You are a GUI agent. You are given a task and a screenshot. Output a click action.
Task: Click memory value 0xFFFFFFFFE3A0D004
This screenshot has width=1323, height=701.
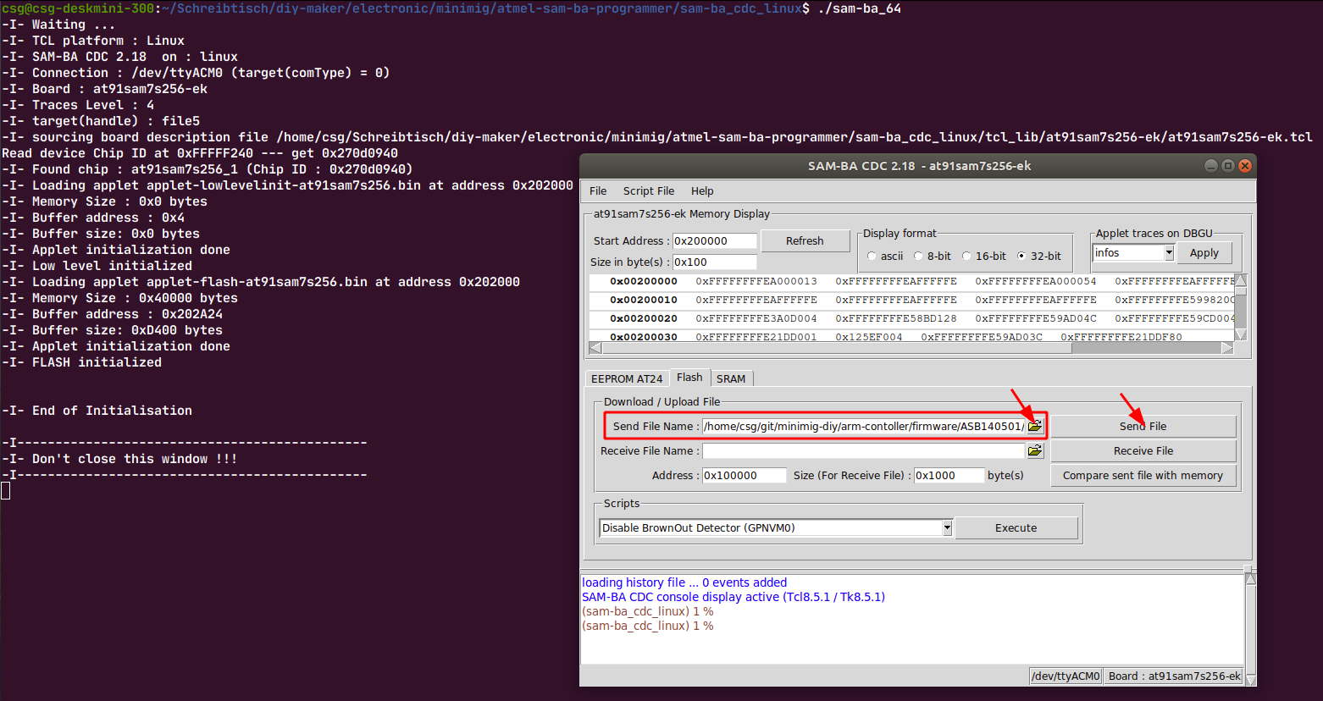click(756, 318)
